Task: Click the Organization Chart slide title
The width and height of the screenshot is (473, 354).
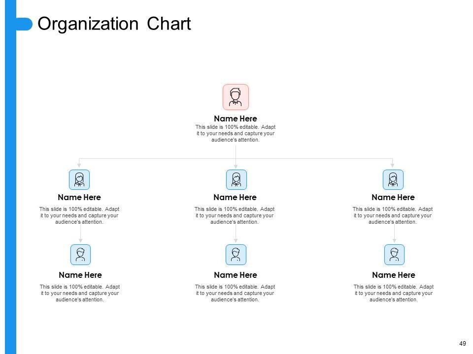Action: point(114,24)
